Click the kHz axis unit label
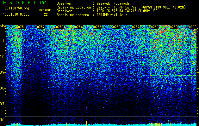The image size is (199, 126). click(3, 26)
